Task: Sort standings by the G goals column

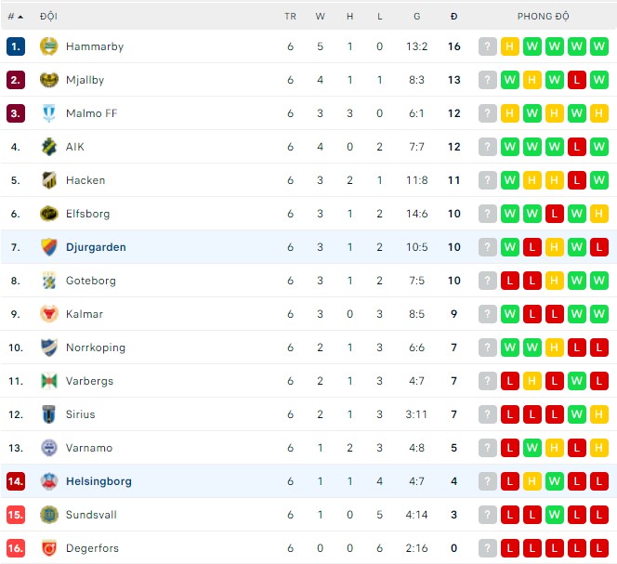Action: [417, 17]
